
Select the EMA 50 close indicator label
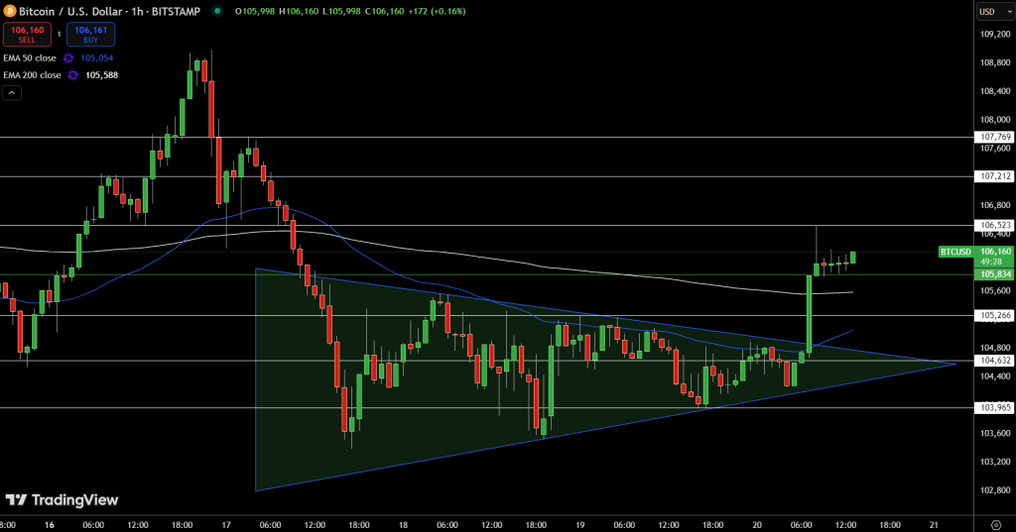(x=30, y=58)
